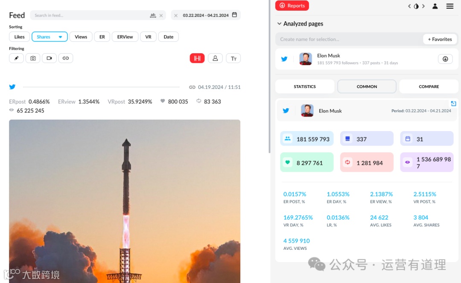Click the retweet icon next to 83 363
The height and width of the screenshot is (283, 461).
199,101
